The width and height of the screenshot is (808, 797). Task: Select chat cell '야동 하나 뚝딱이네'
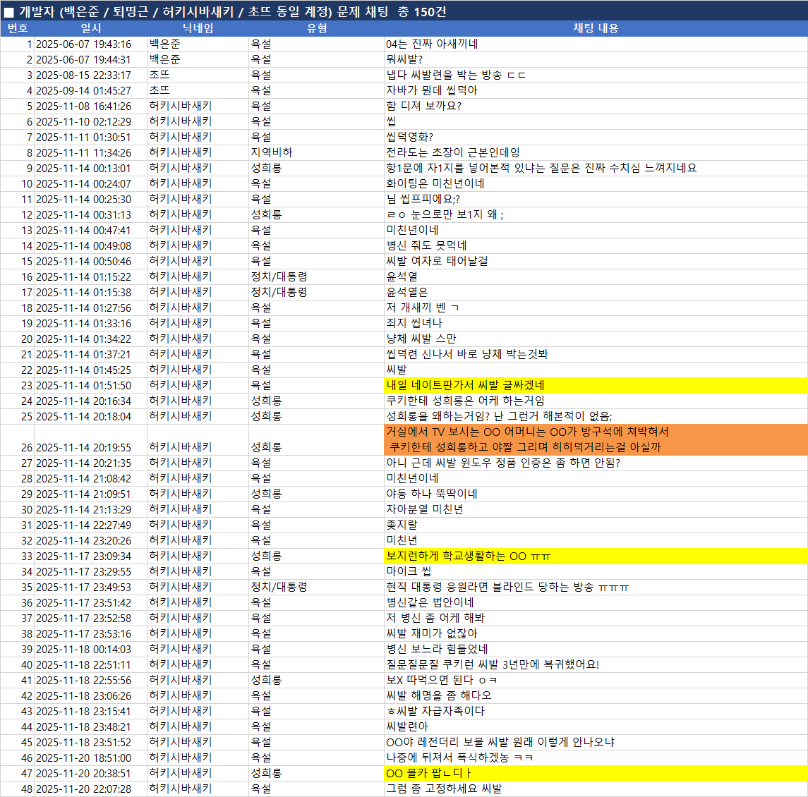(x=596, y=494)
